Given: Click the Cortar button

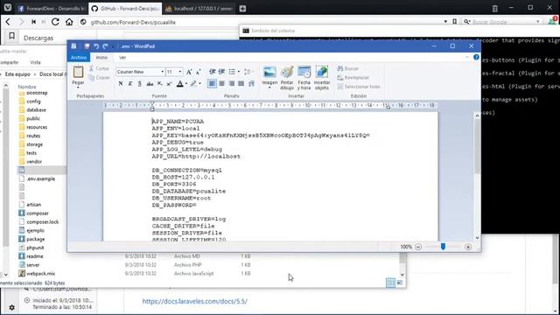Looking at the screenshot, I should point(99,68).
